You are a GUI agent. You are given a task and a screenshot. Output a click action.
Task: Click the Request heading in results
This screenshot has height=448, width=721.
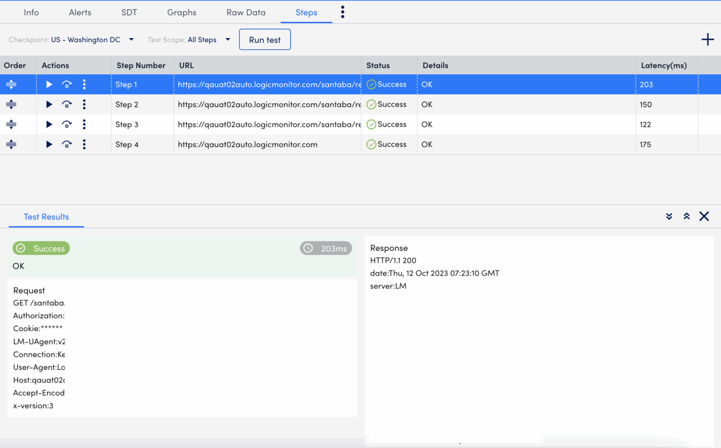(x=29, y=291)
